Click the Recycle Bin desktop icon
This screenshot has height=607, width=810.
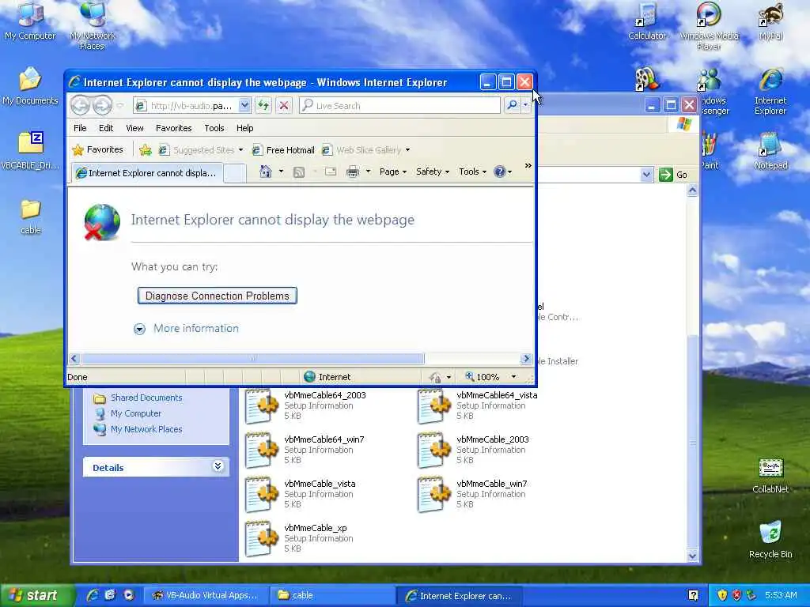point(770,540)
